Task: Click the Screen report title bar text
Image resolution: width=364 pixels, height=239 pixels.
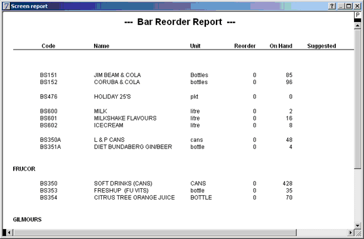Action: (x=29, y=6)
